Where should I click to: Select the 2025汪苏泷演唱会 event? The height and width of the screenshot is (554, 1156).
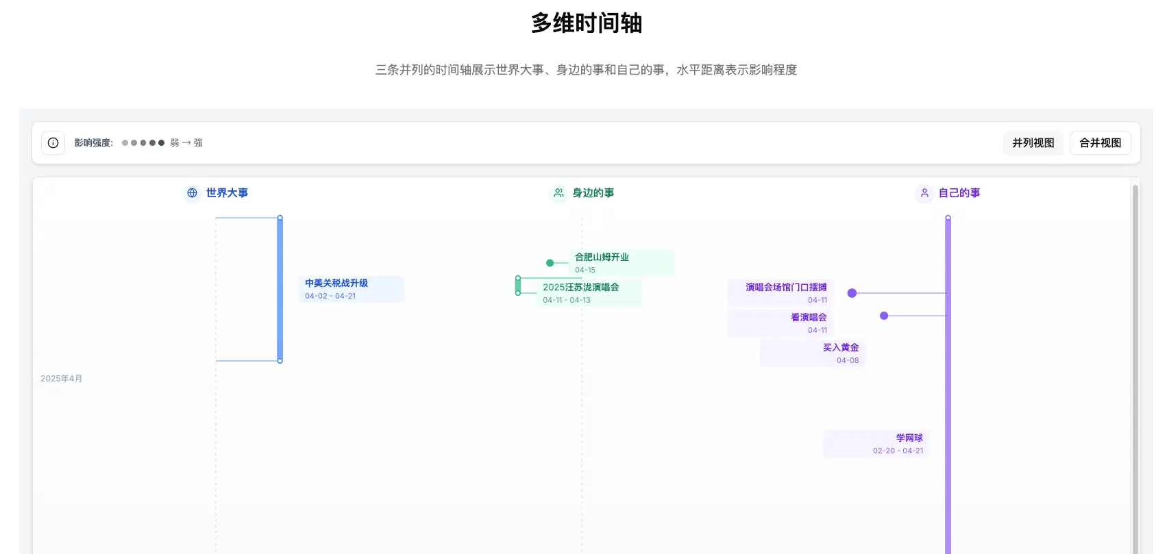click(588, 293)
